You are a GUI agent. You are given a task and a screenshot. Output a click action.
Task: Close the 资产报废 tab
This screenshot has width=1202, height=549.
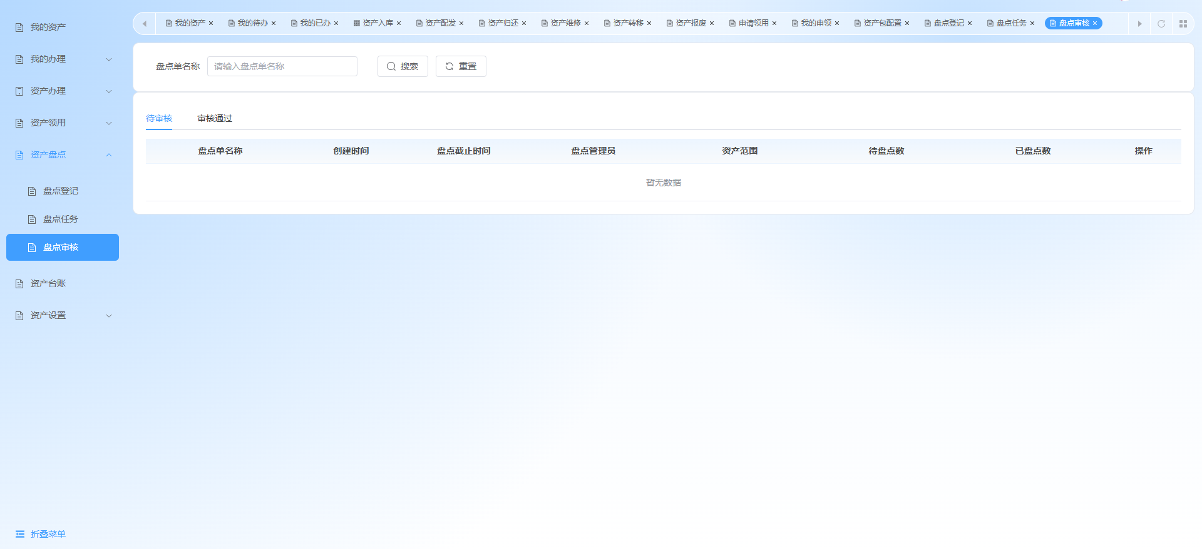pyautogui.click(x=712, y=23)
